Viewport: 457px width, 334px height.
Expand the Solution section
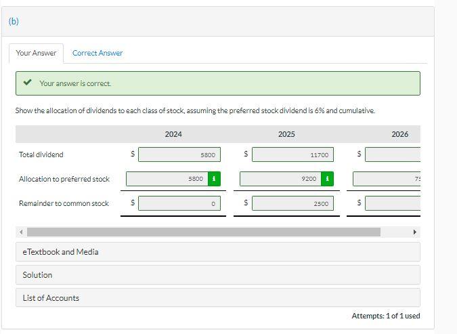(218, 275)
